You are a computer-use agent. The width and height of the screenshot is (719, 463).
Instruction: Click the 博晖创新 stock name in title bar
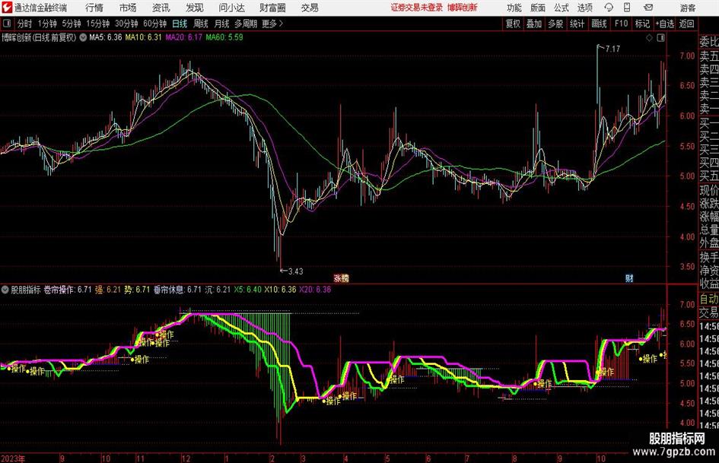pos(463,8)
